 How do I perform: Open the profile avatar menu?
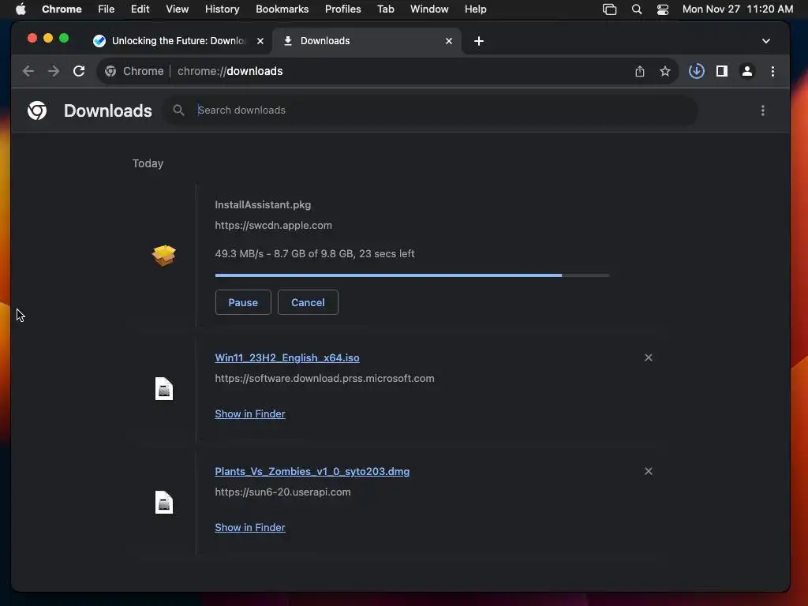747,71
